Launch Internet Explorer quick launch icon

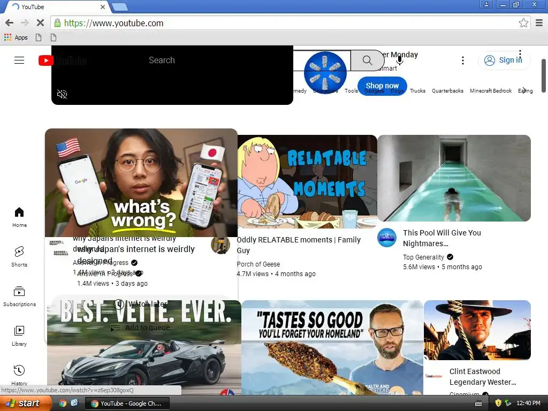click(x=74, y=403)
